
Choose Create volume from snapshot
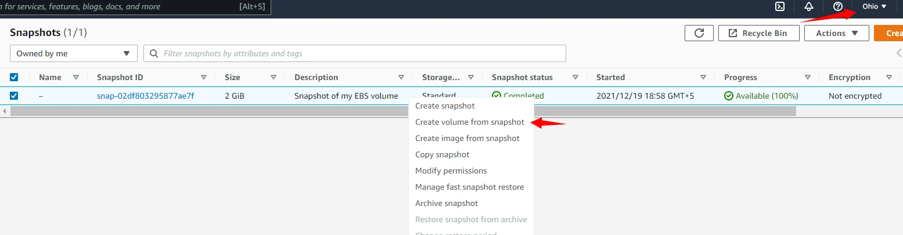point(469,122)
